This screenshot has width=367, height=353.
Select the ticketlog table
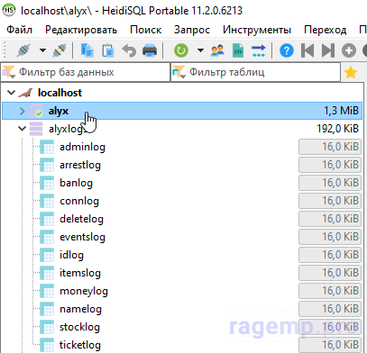point(80,345)
